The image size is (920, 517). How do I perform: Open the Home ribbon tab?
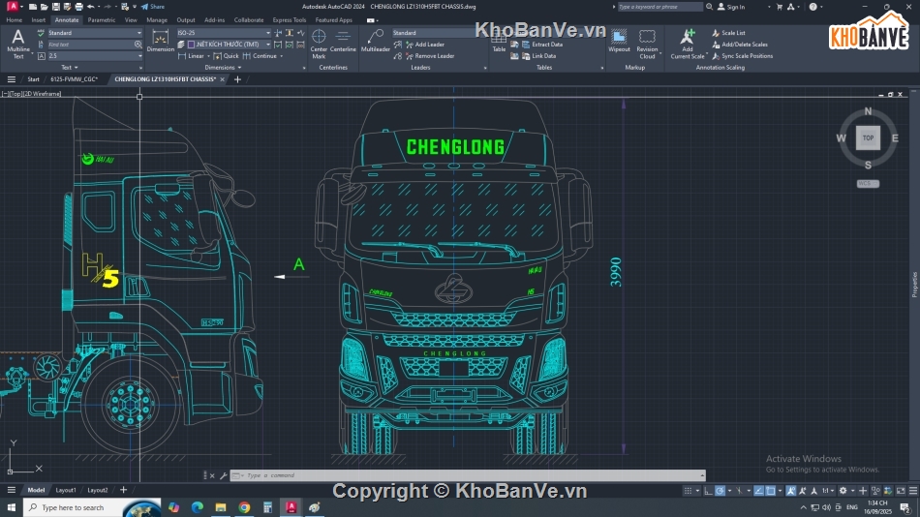point(15,20)
